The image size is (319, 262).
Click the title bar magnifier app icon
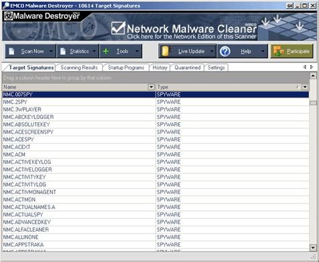[x=6, y=5]
